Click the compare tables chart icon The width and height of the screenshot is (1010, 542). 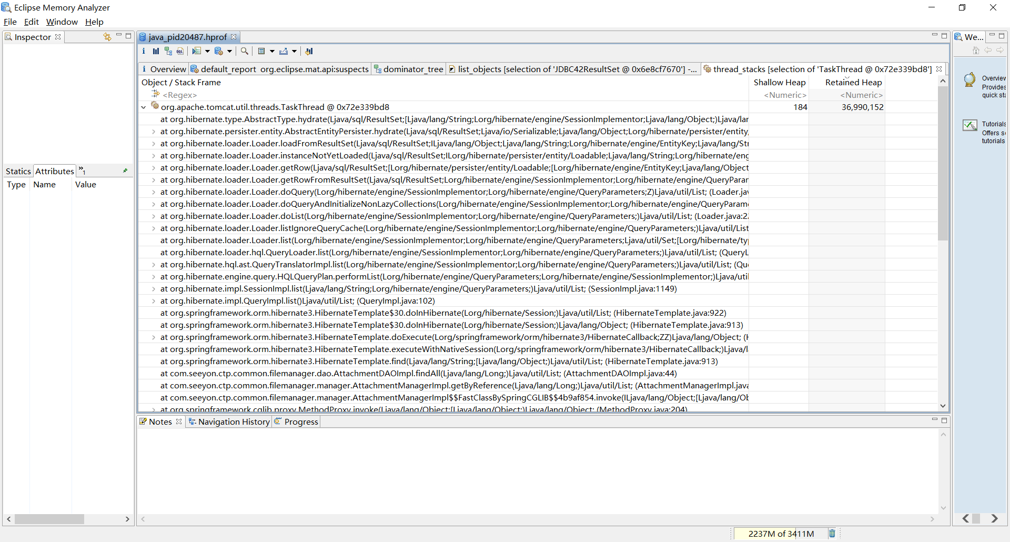[x=309, y=51]
